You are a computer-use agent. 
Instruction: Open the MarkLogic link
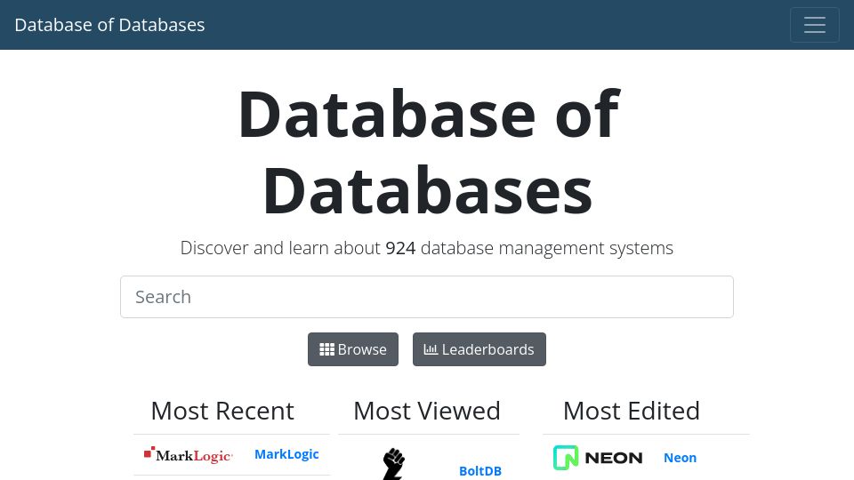(x=286, y=454)
